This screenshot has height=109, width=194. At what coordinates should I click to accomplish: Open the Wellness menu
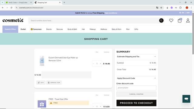tap(104, 29)
